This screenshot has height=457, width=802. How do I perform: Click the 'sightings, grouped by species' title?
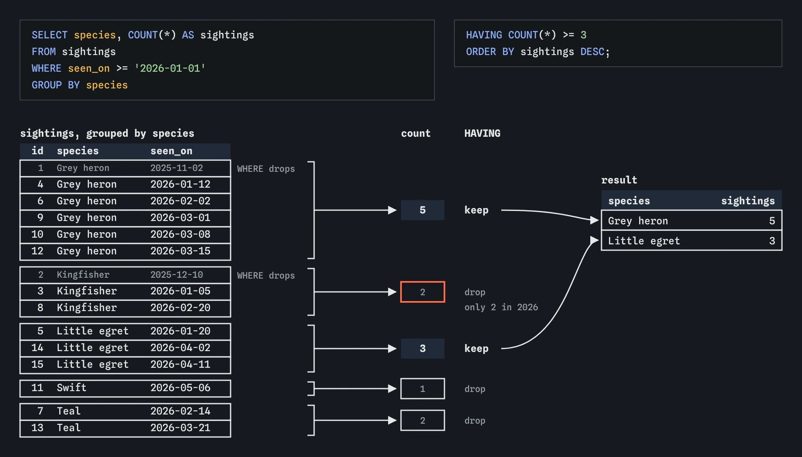point(107,133)
